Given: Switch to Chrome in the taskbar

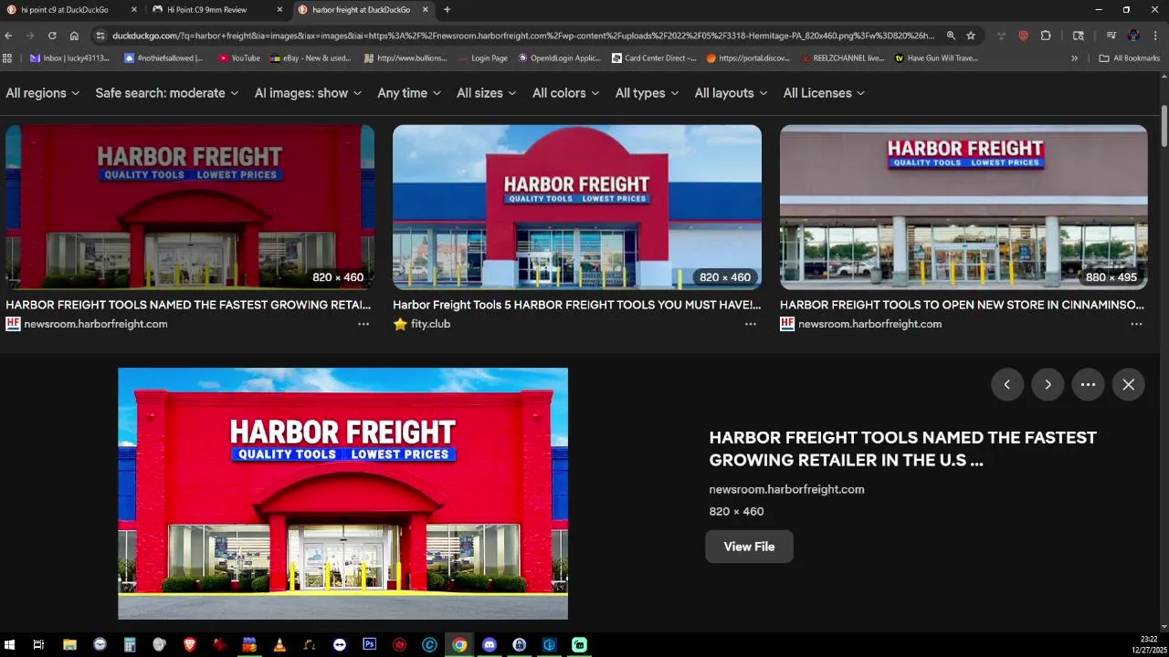Looking at the screenshot, I should click(x=459, y=644).
